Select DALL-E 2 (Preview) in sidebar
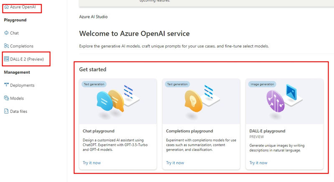This screenshot has height=182, width=334. click(27, 59)
